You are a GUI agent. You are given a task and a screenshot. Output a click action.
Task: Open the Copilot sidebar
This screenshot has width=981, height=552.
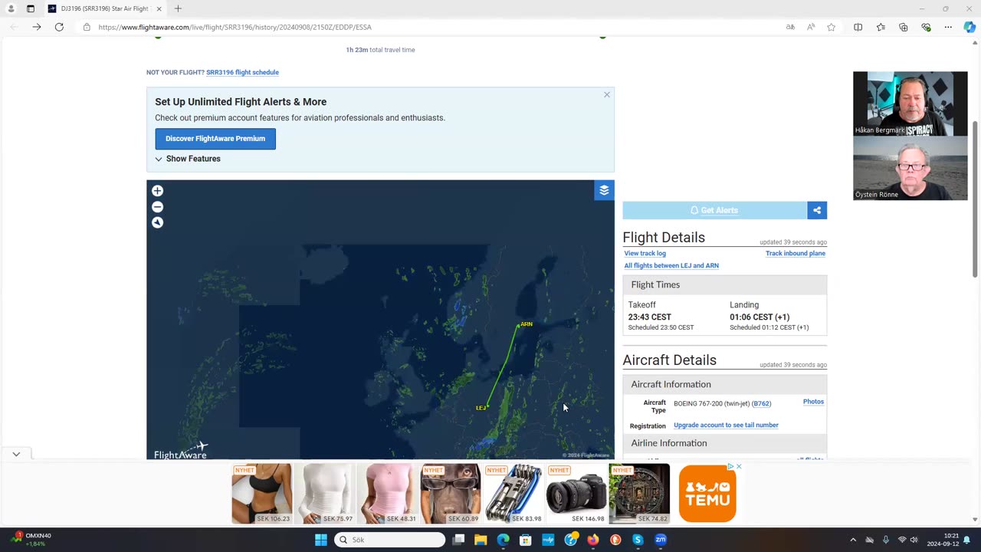tap(970, 27)
